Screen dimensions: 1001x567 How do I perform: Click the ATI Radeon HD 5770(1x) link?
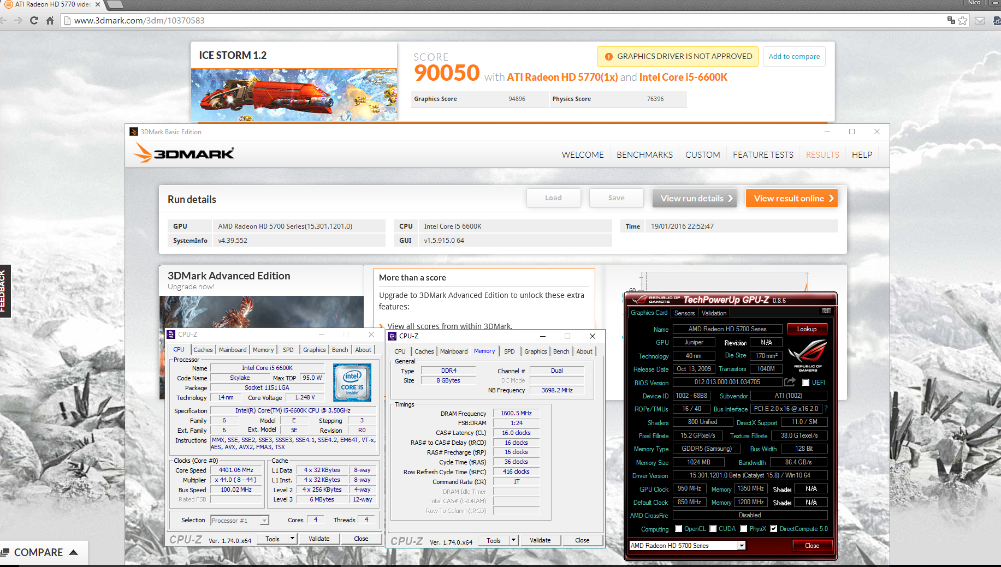tap(562, 77)
